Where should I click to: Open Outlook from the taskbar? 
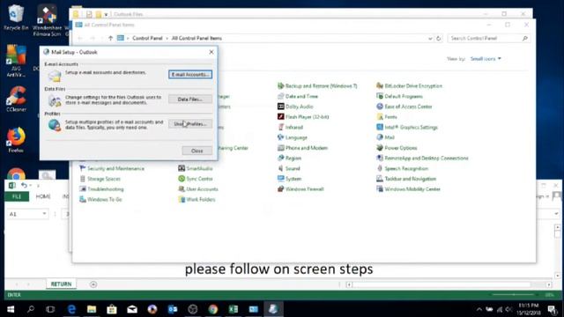pyautogui.click(x=173, y=309)
